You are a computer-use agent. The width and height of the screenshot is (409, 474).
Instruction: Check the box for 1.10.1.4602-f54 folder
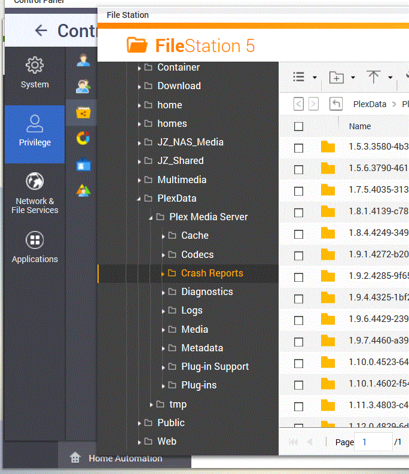pos(298,385)
